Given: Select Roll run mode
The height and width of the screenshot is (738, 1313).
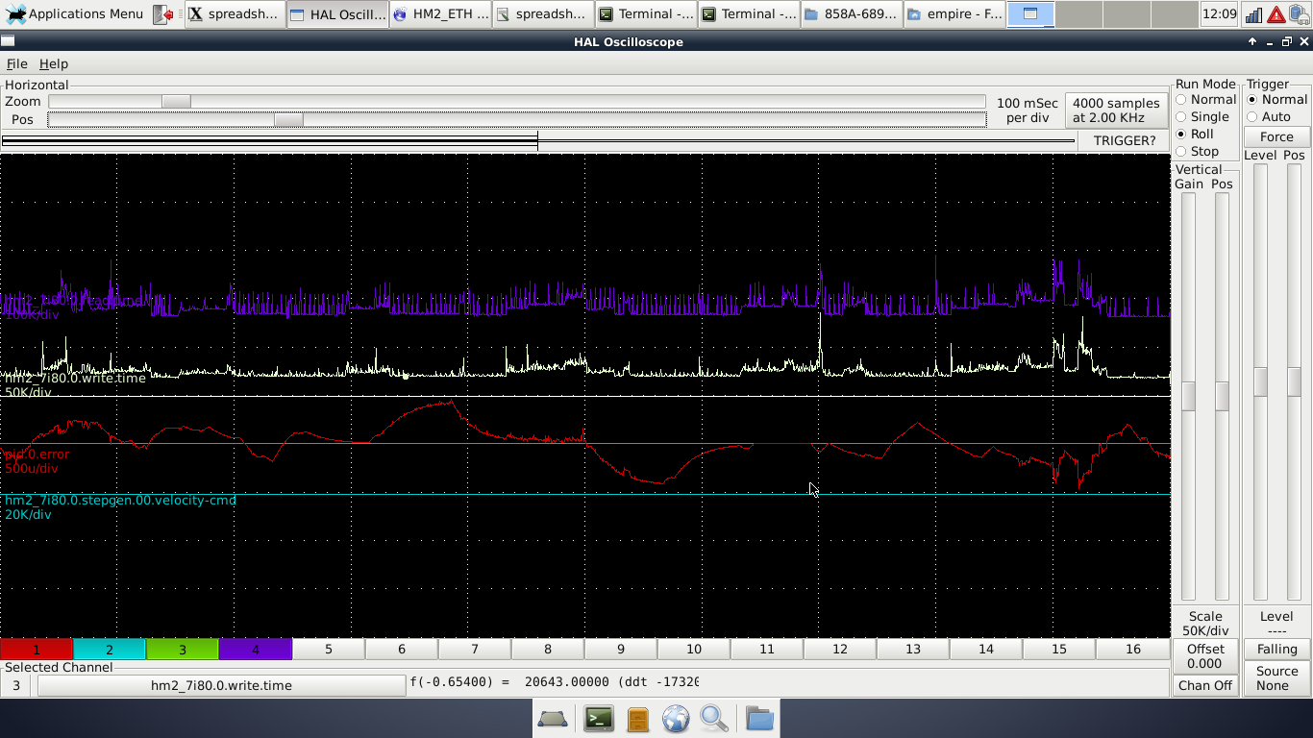Looking at the screenshot, I should coord(1195,134).
